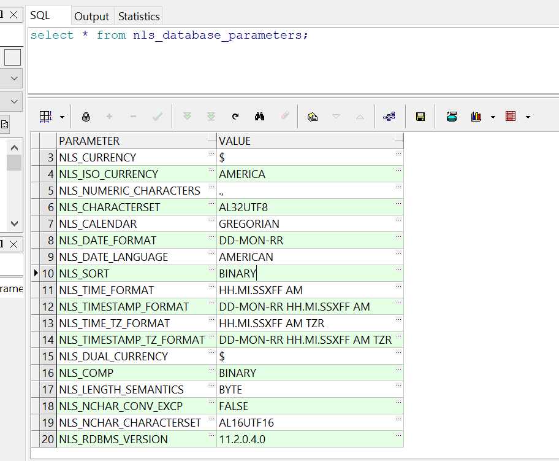
Task: Select the NLS_DUAL_CURRENCY parameter cell
Action: point(137,357)
